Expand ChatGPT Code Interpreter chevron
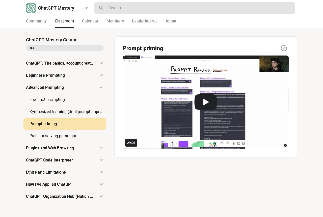 pos(101,160)
